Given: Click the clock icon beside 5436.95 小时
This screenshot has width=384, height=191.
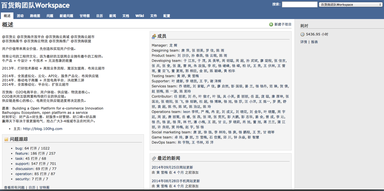Looking at the screenshot, I should [x=302, y=34].
